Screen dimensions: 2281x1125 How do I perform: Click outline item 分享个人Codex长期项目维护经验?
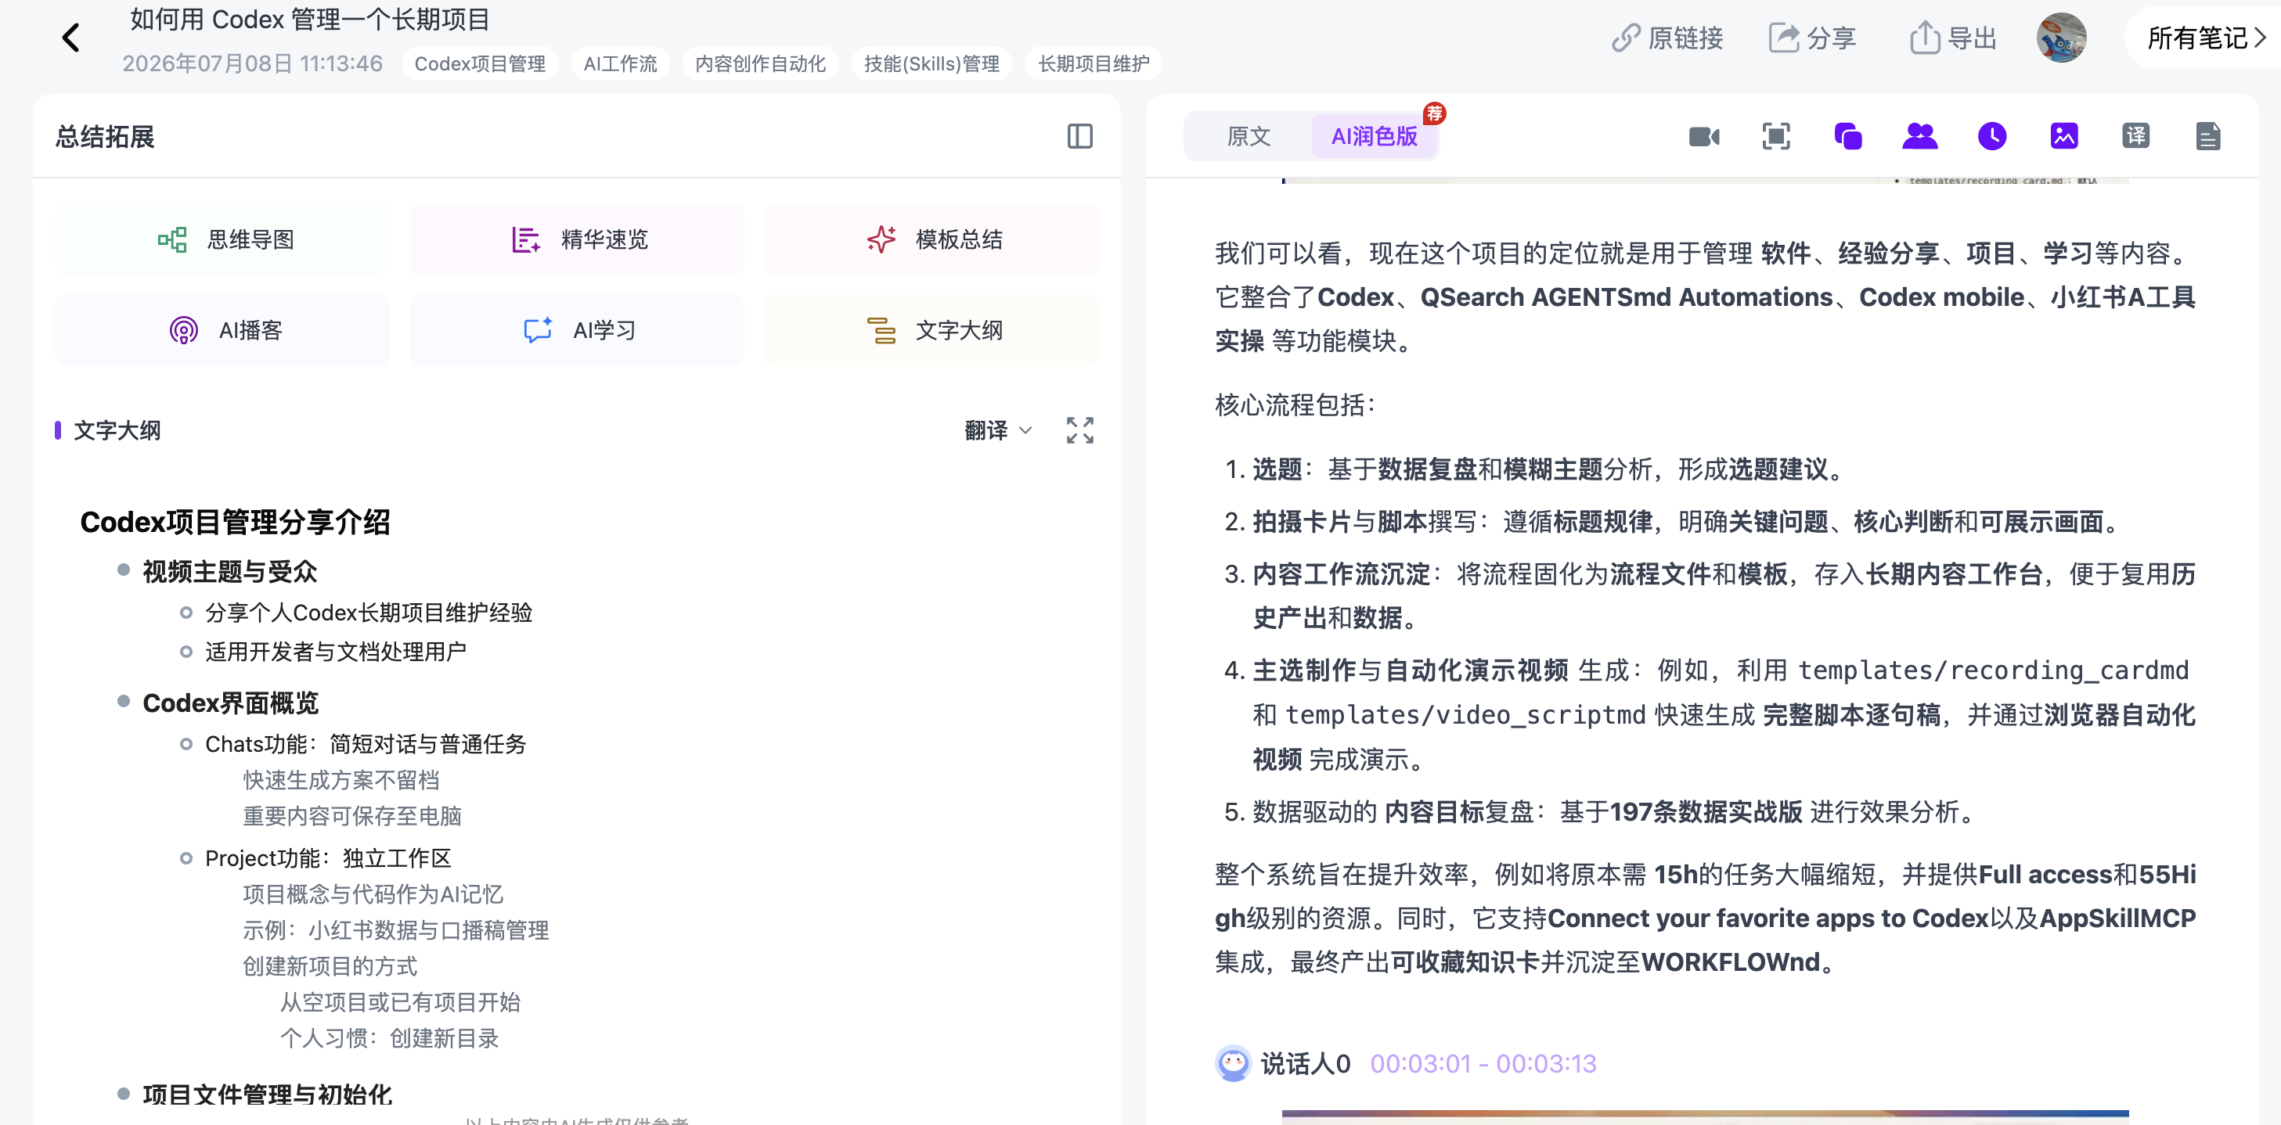369,613
